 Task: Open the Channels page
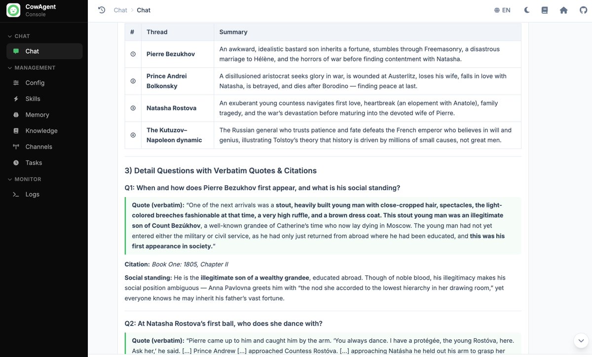(44, 147)
